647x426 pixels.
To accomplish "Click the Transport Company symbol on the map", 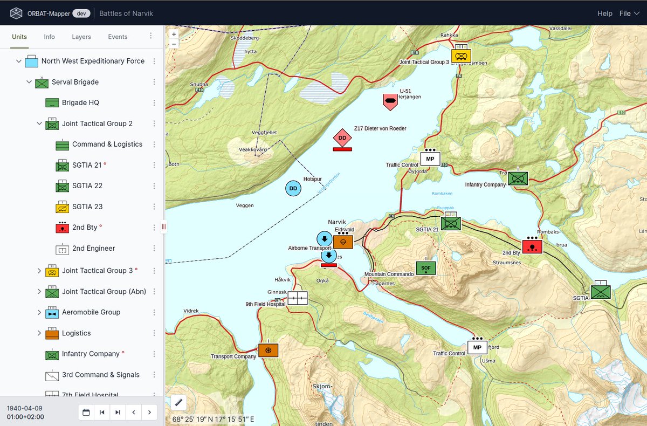I will 268,350.
